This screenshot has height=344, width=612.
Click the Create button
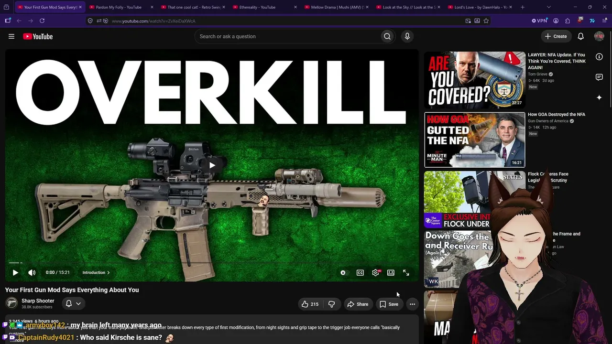click(556, 36)
